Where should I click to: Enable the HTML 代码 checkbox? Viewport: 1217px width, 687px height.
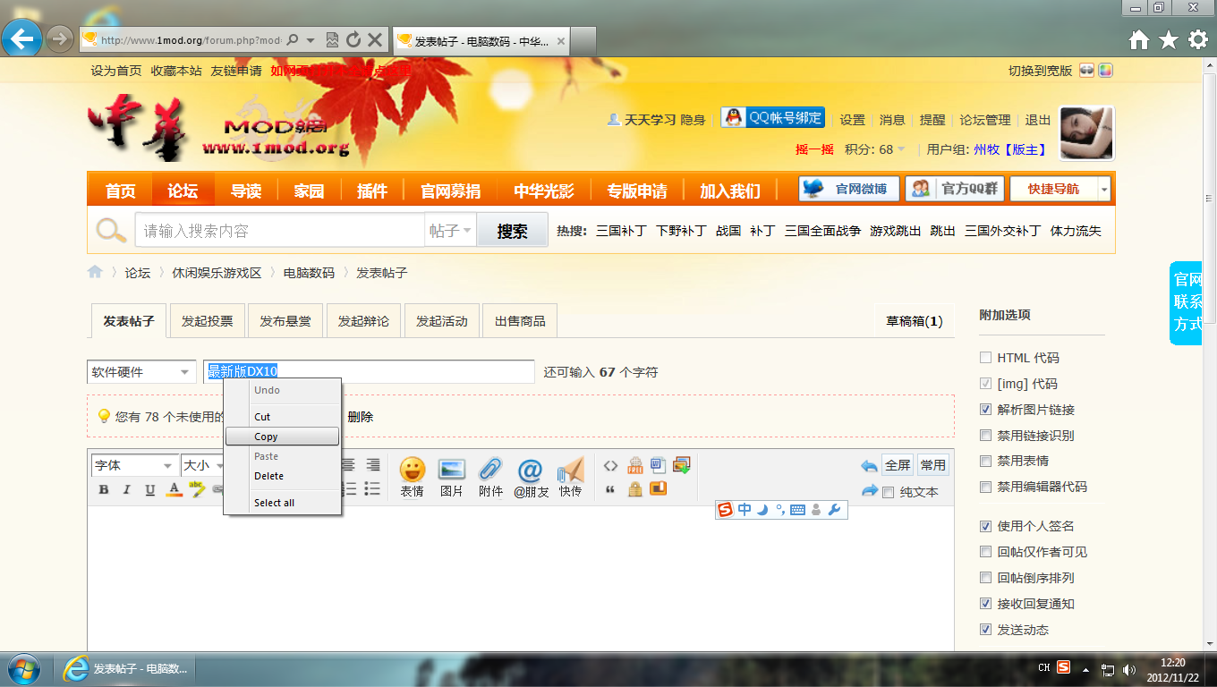pos(983,357)
